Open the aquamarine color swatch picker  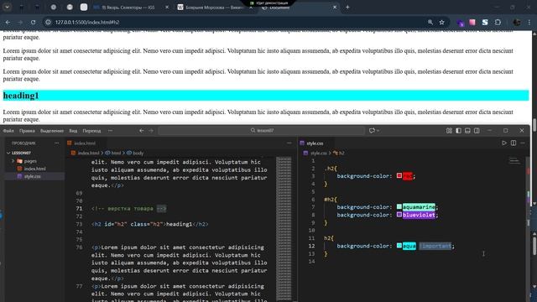(x=399, y=206)
